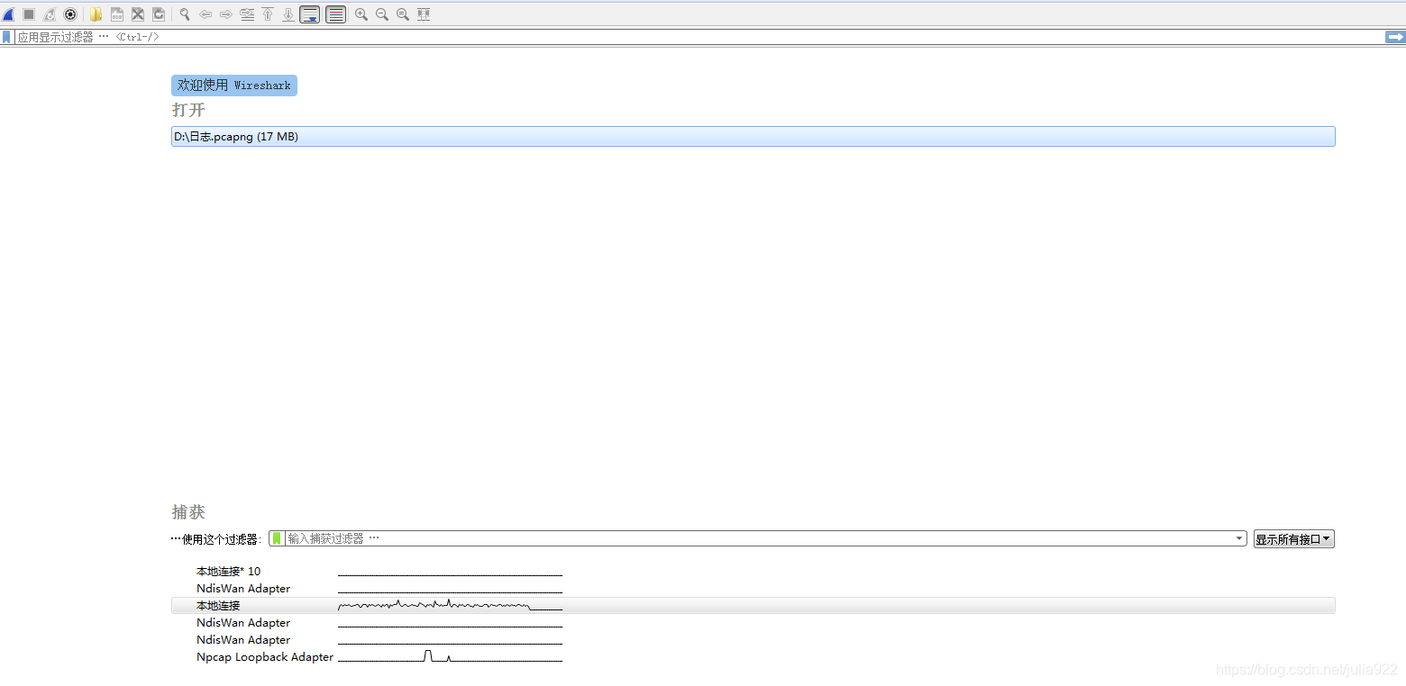Click the display filter input field

[699, 37]
